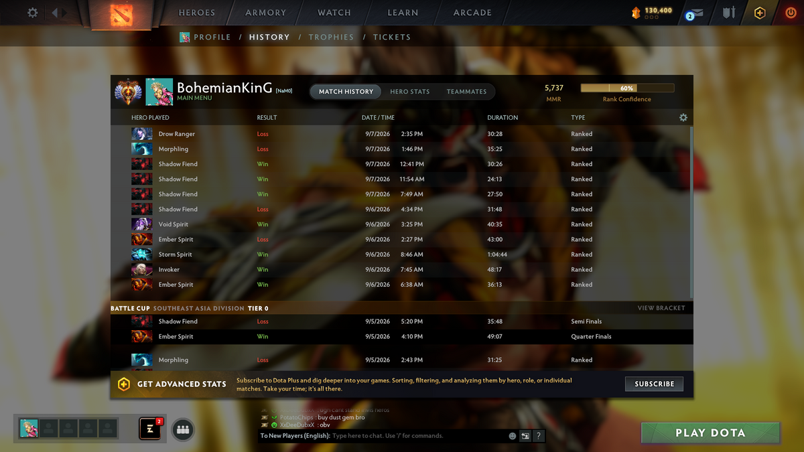Click the Dota 2 logo home button

(x=121, y=14)
